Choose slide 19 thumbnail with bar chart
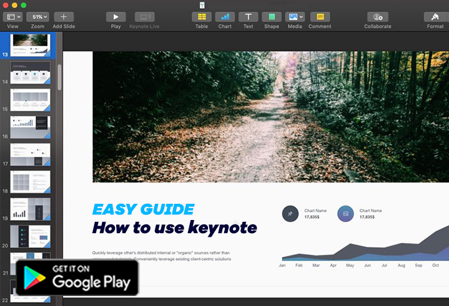 [31, 209]
